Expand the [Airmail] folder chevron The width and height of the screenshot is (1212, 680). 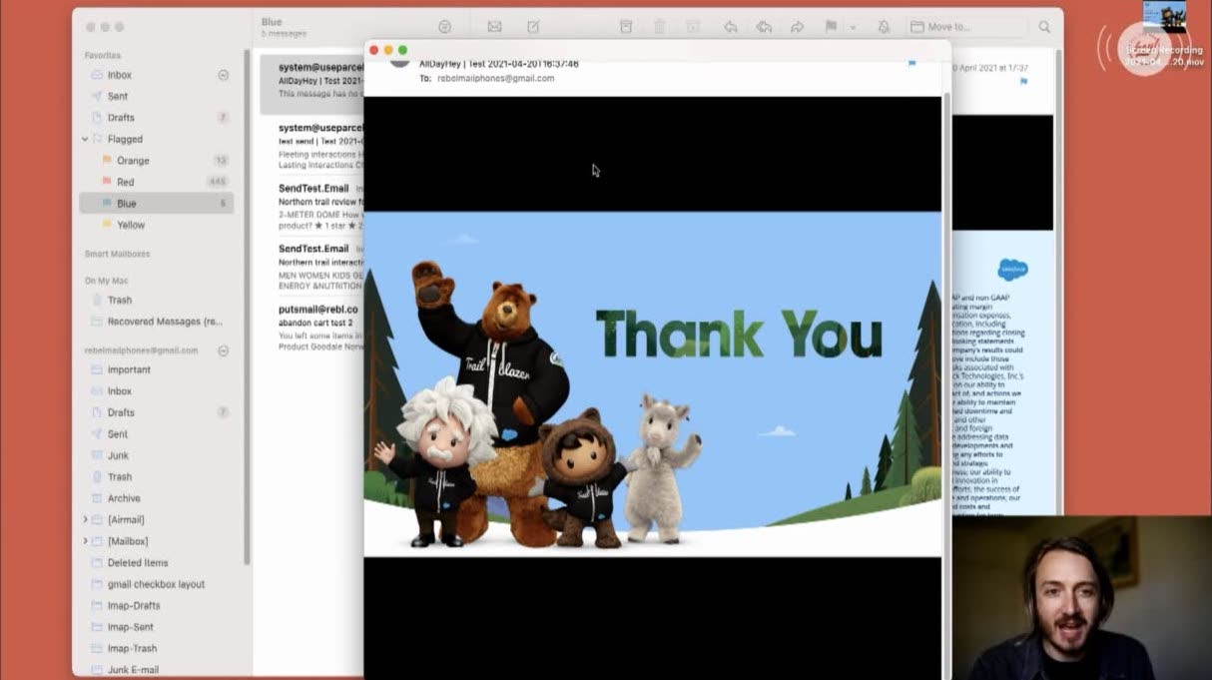(x=86, y=519)
